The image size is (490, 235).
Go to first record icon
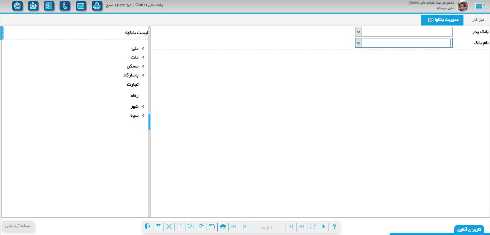coord(234,226)
